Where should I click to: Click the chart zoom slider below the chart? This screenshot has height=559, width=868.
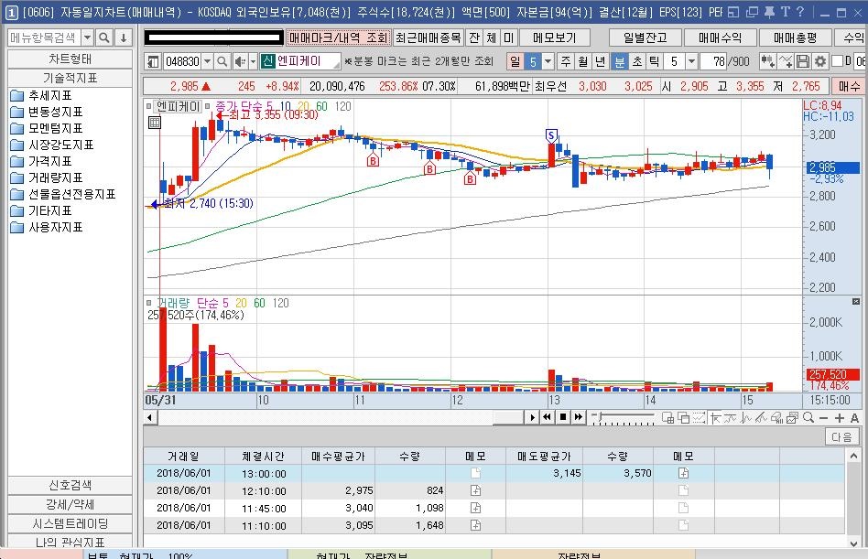(x=623, y=417)
